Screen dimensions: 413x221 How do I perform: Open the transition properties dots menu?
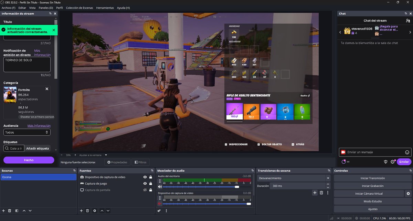pyautogui.click(x=328, y=193)
